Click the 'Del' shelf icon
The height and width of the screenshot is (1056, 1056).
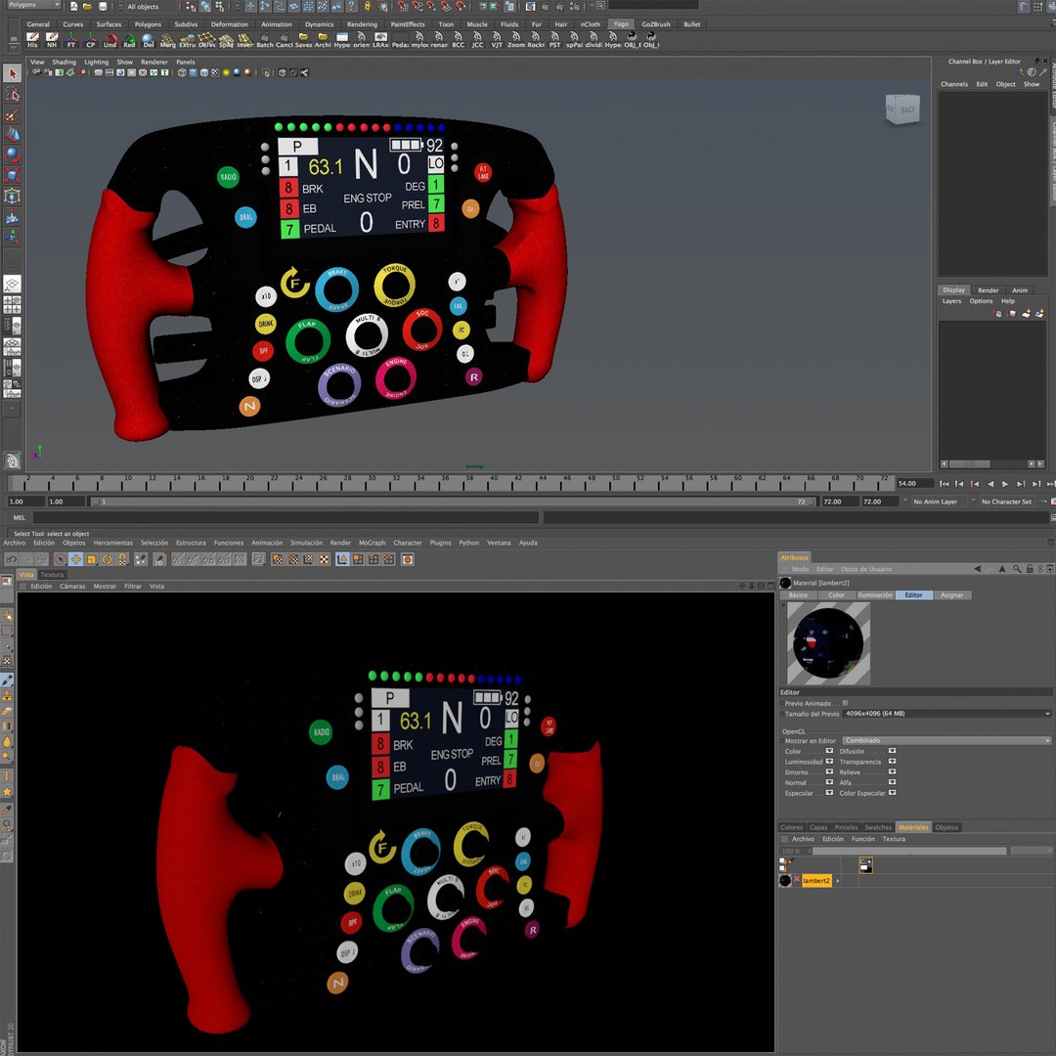click(x=149, y=39)
